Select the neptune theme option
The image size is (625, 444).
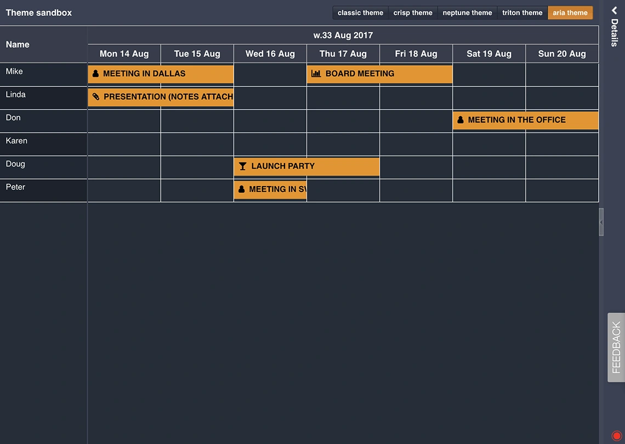467,13
